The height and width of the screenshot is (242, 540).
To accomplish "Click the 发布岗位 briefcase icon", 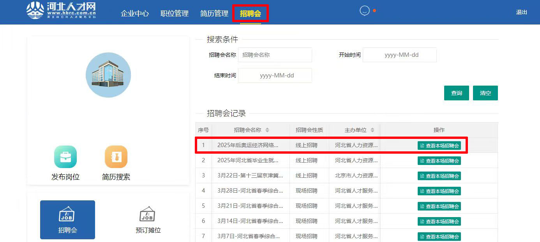I will click(x=65, y=157).
